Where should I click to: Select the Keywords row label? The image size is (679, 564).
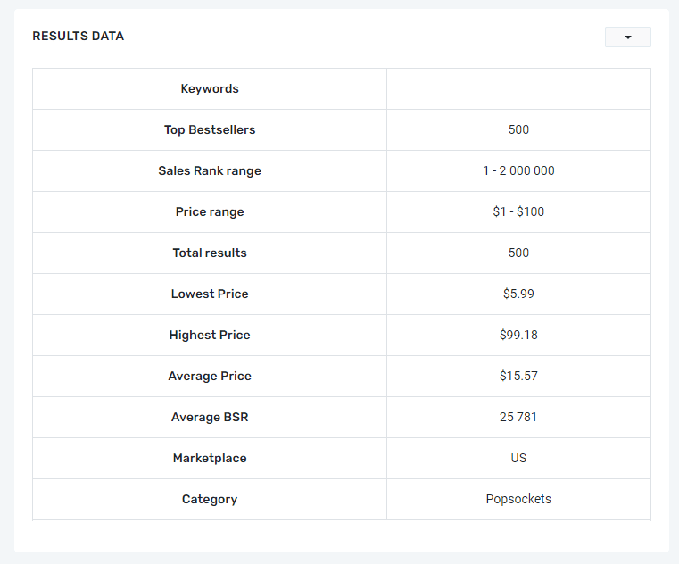point(210,89)
